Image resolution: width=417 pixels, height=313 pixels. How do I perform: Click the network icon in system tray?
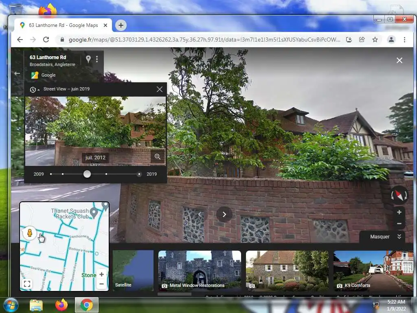[376, 305]
